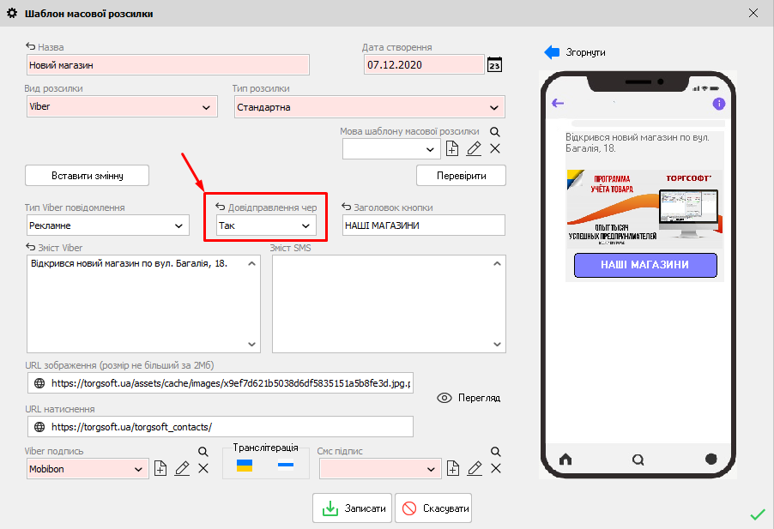This screenshot has height=529, width=774.
Task: Expand the Вид розсилки Viber dropdown
Action: click(206, 107)
